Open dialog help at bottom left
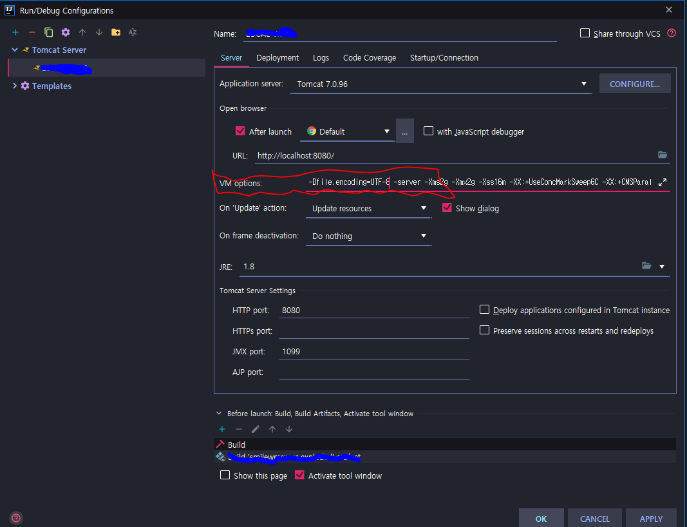Viewport: 687px width, 527px height. tap(15, 518)
